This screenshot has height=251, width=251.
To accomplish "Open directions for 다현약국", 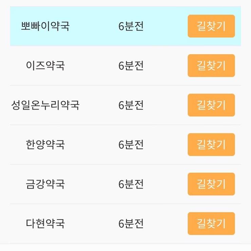I will [x=211, y=224].
